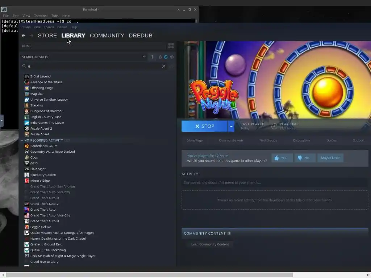Switch to the LIBRARY tab
This screenshot has height=278, width=371.
pos(73,35)
